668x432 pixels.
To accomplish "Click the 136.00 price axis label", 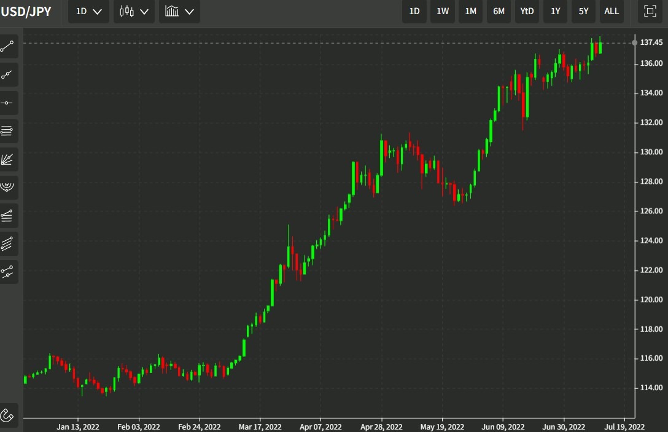I will pyautogui.click(x=651, y=63).
